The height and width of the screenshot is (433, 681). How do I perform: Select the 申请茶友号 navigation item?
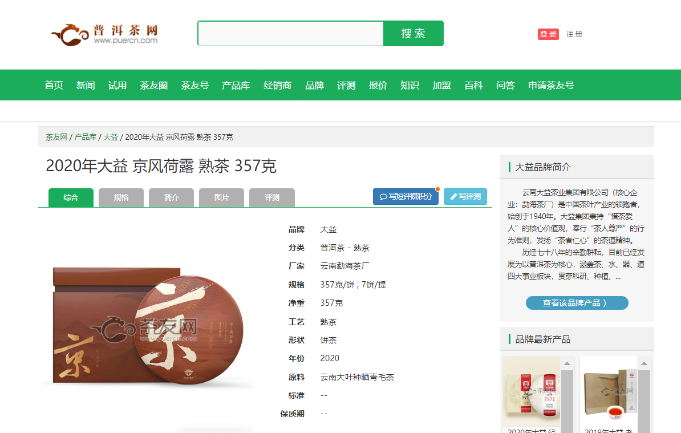coord(551,85)
